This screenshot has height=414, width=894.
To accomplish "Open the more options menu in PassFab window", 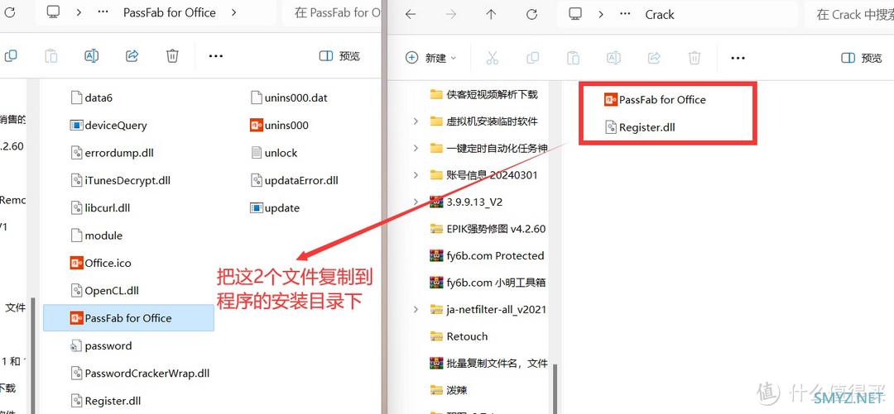I will point(215,56).
